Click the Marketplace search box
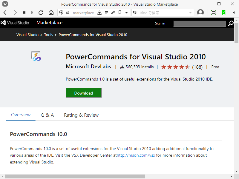This screenshot has width=239, height=179. tap(200, 24)
